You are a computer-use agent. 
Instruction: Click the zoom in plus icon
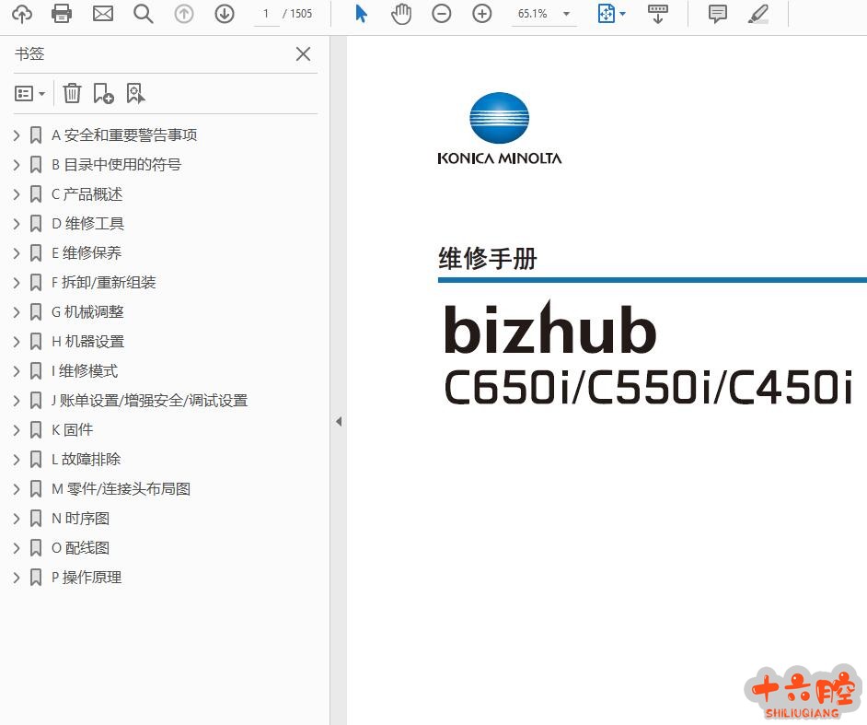point(482,14)
